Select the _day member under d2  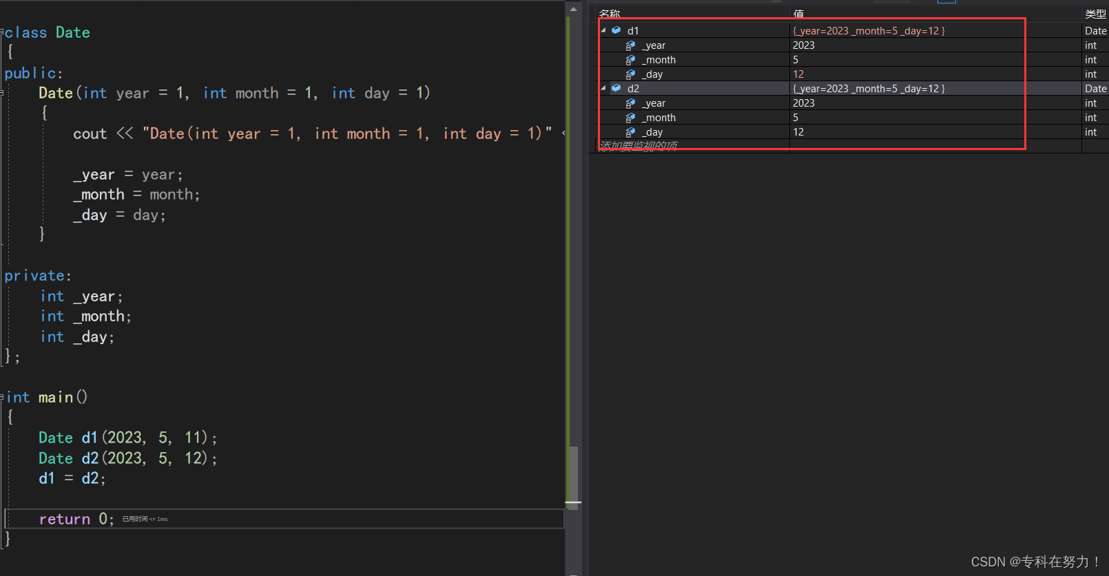pos(652,132)
